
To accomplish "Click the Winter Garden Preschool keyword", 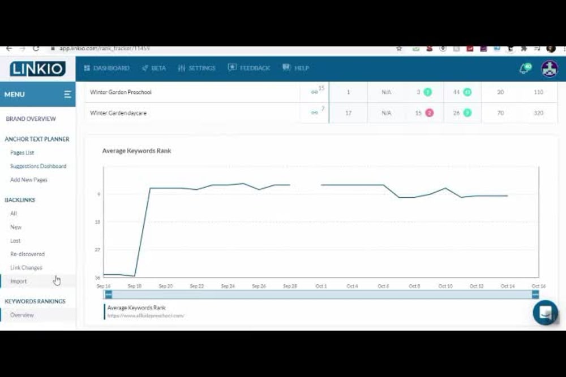I will coord(121,92).
